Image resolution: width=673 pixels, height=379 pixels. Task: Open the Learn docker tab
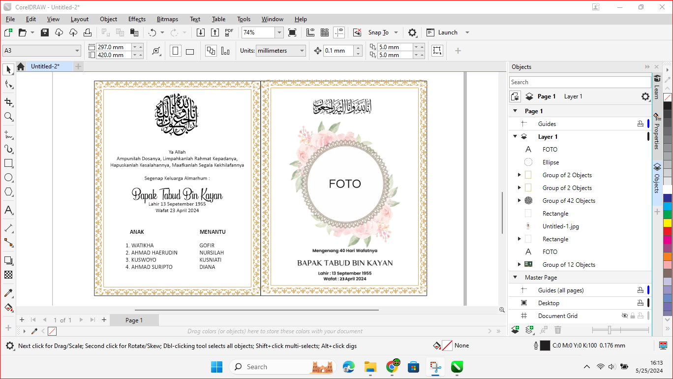(x=657, y=86)
